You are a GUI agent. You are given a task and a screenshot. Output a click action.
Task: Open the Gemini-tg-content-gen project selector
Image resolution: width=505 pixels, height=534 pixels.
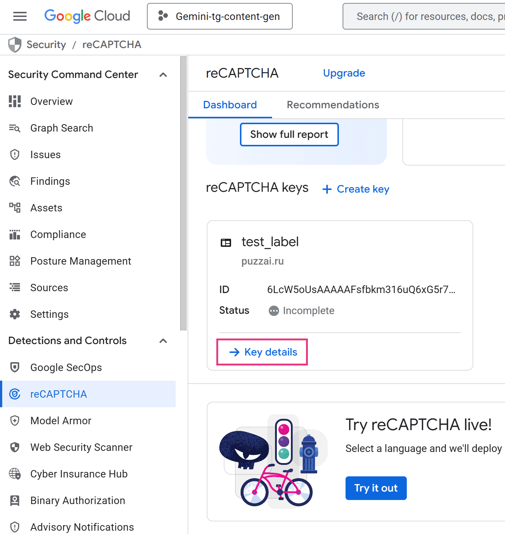coord(220,16)
